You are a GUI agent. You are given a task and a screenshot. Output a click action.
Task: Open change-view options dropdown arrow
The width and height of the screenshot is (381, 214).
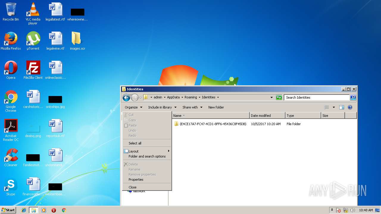point(334,107)
